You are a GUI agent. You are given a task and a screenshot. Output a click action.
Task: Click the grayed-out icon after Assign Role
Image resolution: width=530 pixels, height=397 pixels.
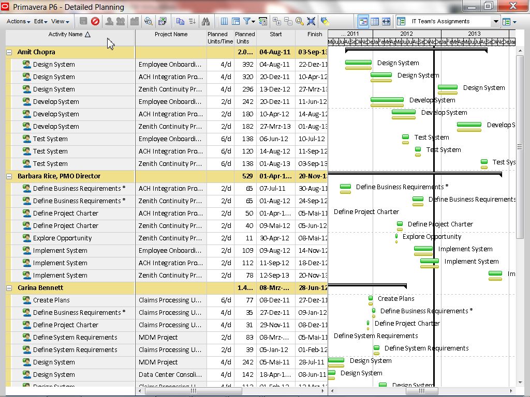click(135, 21)
